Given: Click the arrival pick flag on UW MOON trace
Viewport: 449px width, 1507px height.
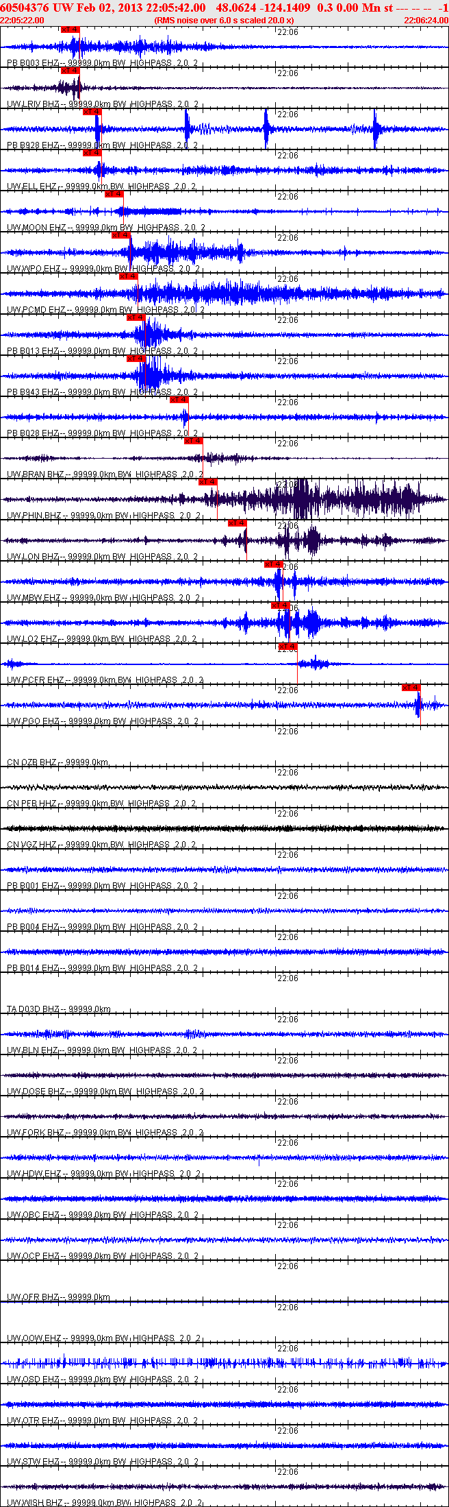Looking at the screenshot, I should click(114, 194).
